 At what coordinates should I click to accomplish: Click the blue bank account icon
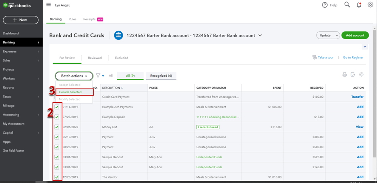[118, 35]
